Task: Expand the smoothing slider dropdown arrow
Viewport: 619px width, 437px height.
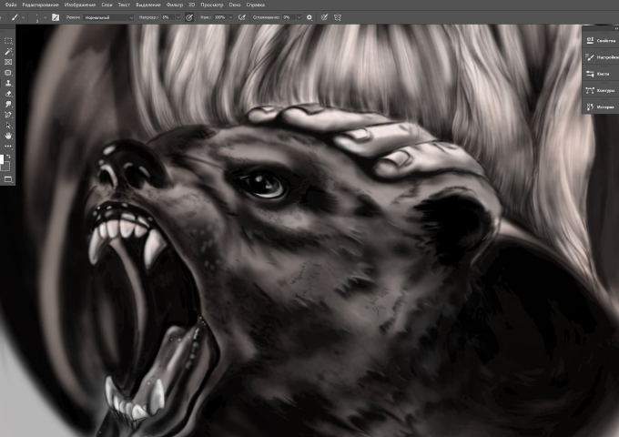Action: click(x=299, y=17)
